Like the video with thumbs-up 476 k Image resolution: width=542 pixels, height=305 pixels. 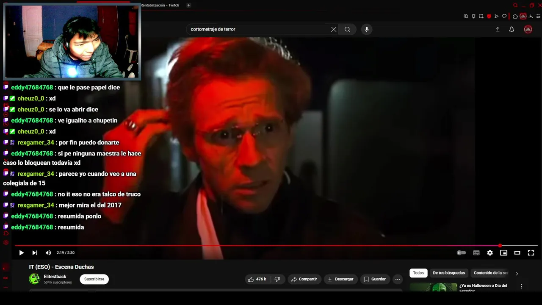tap(257, 279)
